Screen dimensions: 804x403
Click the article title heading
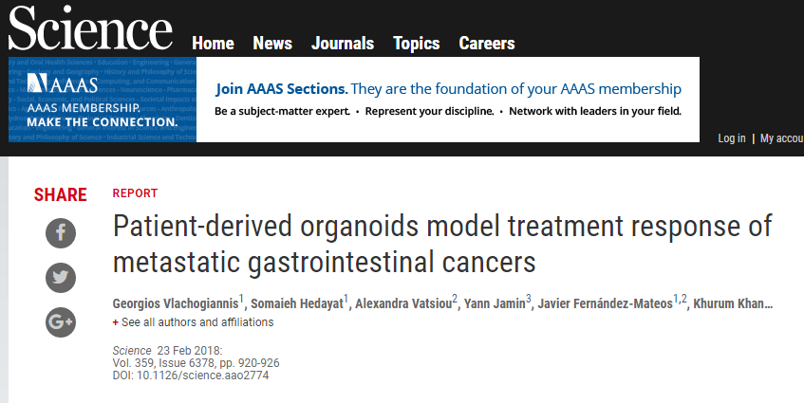tap(441, 245)
